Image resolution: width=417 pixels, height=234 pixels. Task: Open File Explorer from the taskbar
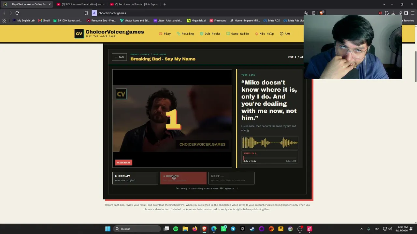(185, 229)
